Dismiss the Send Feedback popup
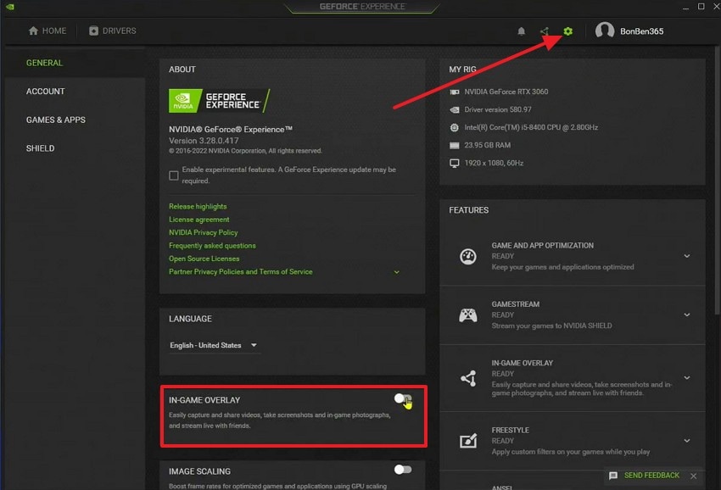This screenshot has height=490, width=721. point(693,476)
